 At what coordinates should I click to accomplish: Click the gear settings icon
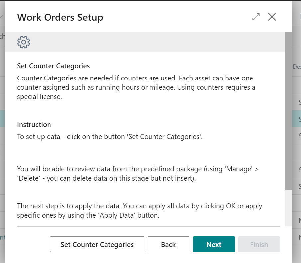23,42
